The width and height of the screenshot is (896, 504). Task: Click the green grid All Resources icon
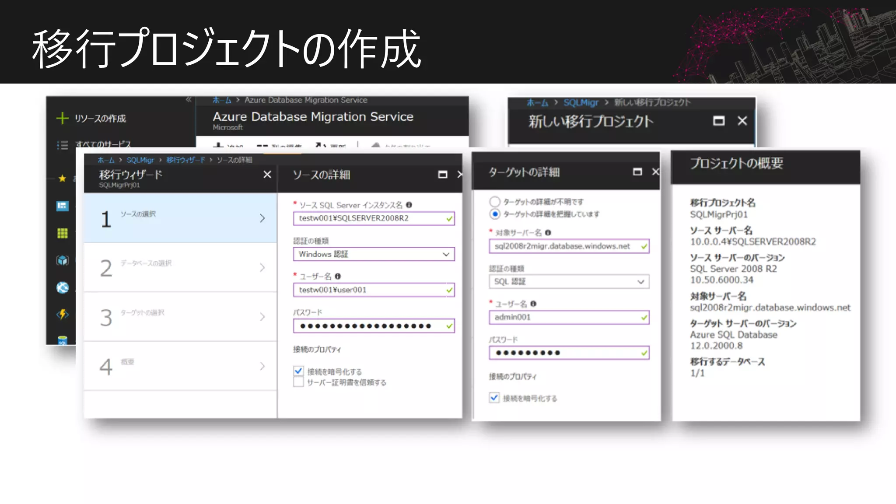[63, 233]
